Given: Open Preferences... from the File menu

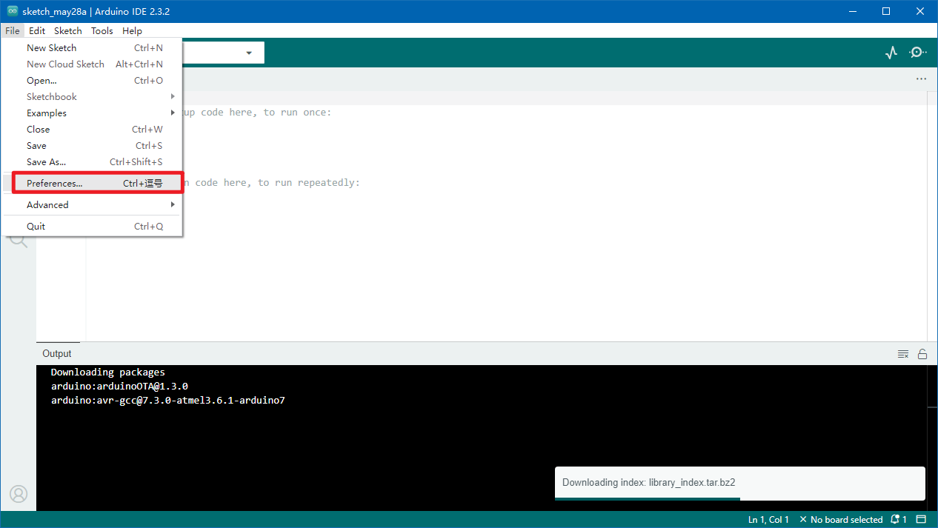Looking at the screenshot, I should [x=93, y=184].
